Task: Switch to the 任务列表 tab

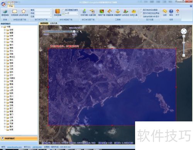Action: point(54,23)
